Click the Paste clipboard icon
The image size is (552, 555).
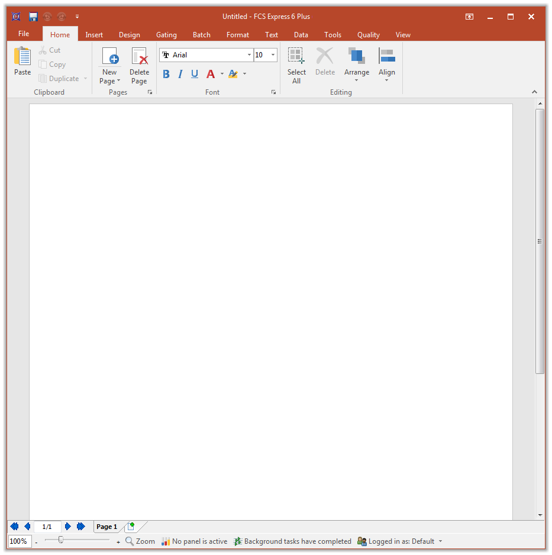(x=22, y=57)
